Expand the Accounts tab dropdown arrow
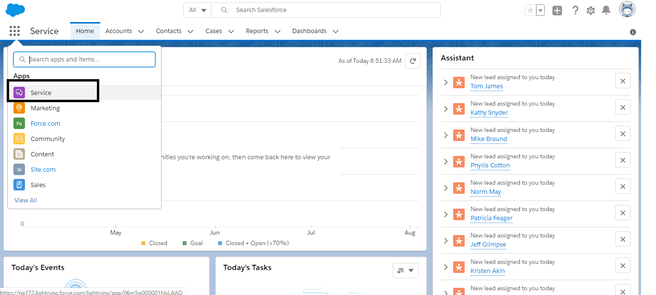The width and height of the screenshot is (656, 295). pos(141,31)
